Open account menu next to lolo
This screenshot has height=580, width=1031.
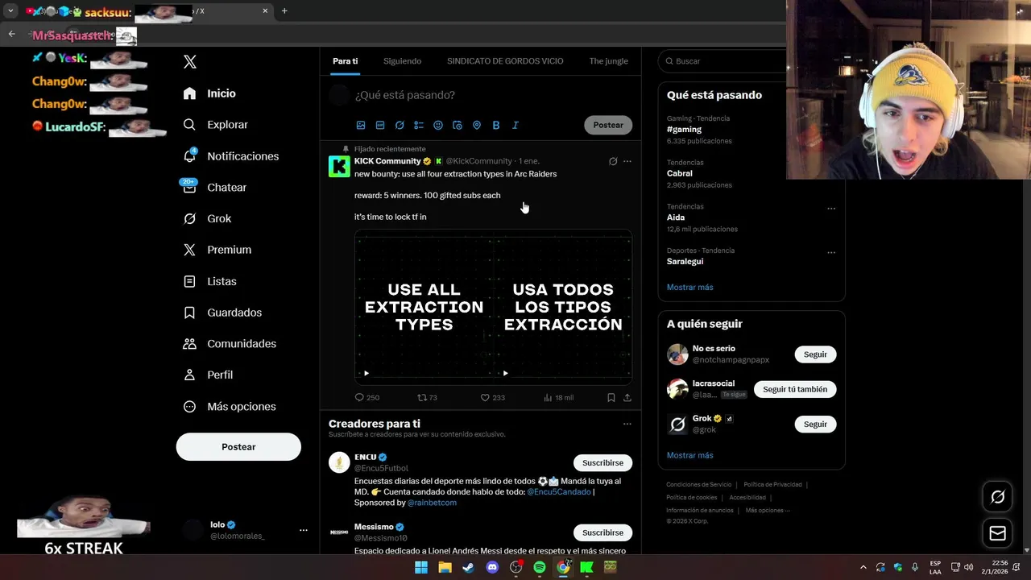304,530
